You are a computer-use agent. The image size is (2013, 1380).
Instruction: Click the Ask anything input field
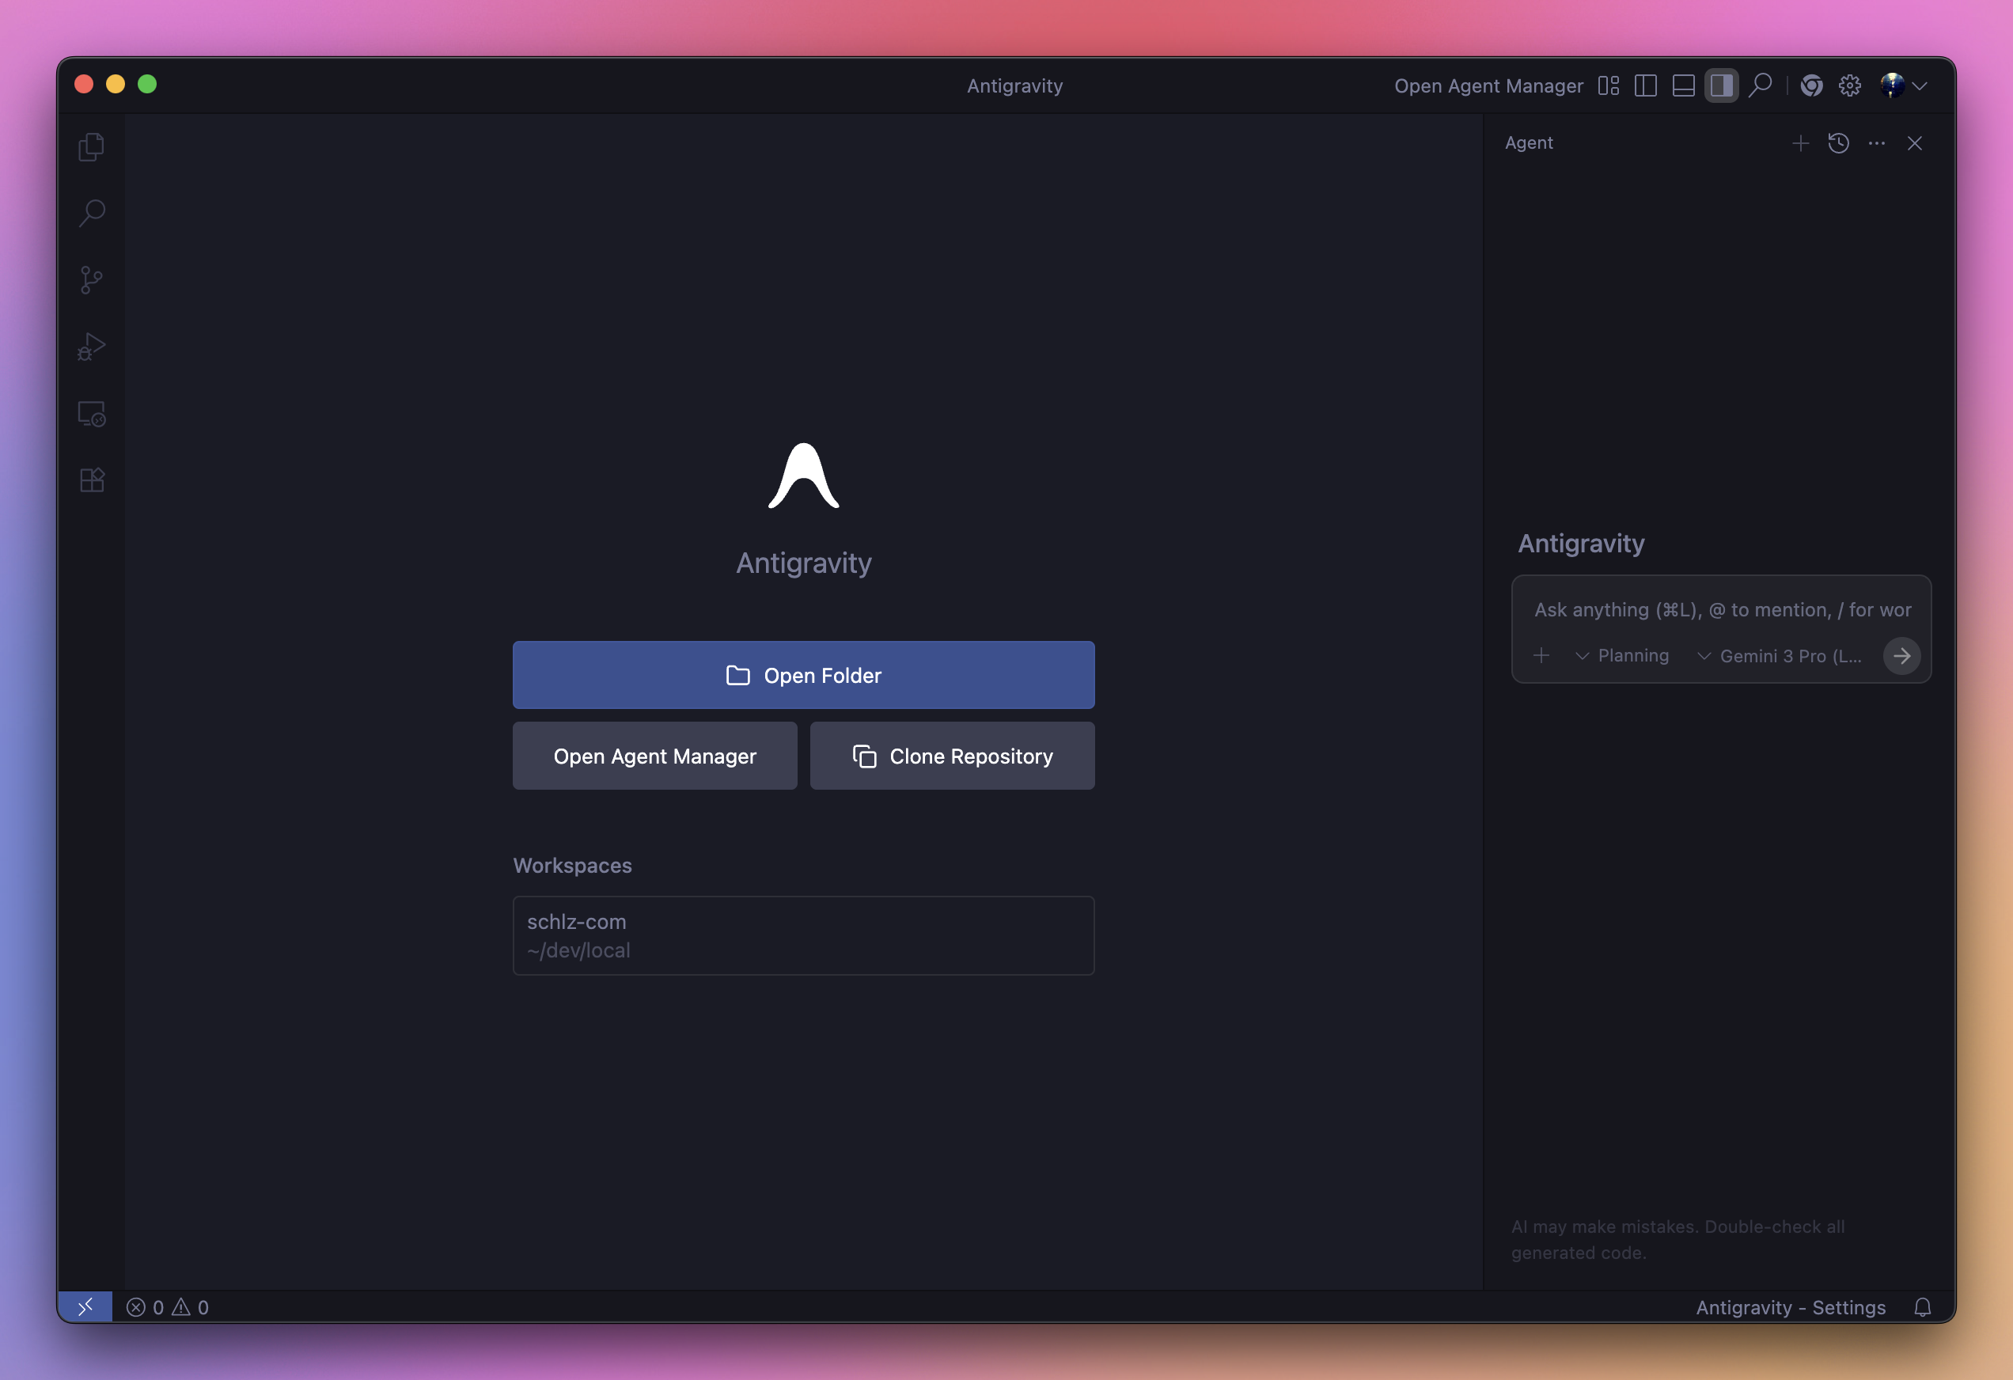click(1722, 610)
